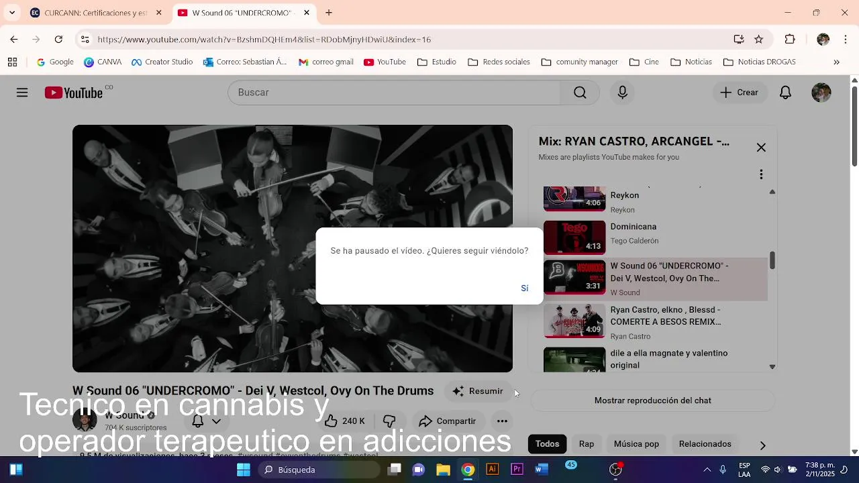Open the YouTube account avatar menu
859x483 pixels.
pos(821,93)
